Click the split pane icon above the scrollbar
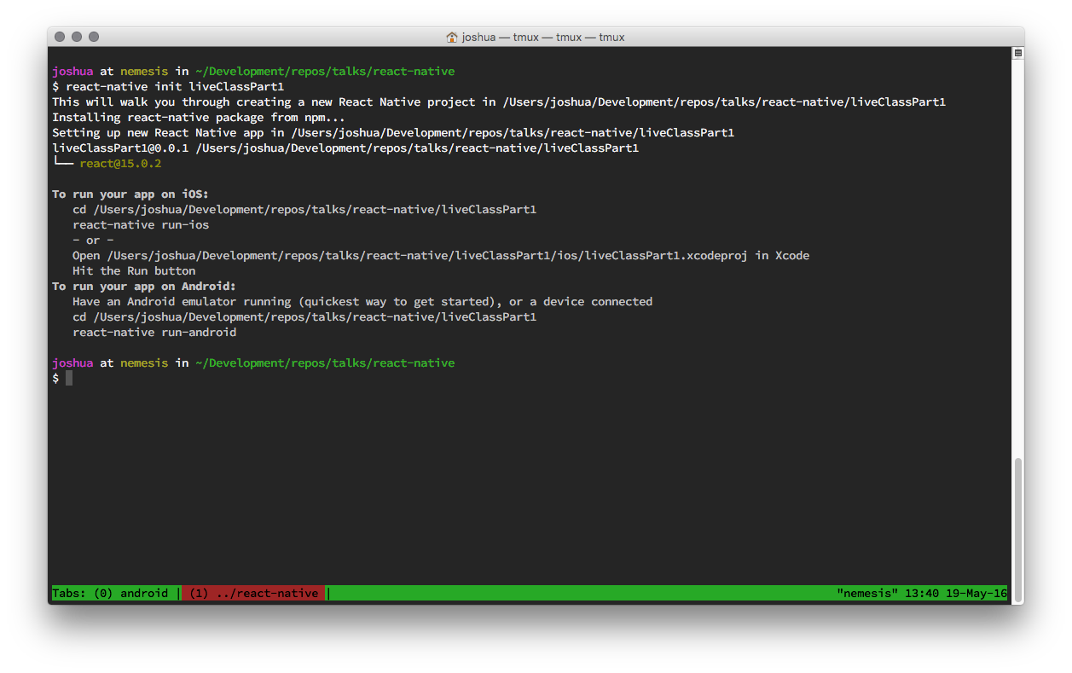 tap(1017, 53)
